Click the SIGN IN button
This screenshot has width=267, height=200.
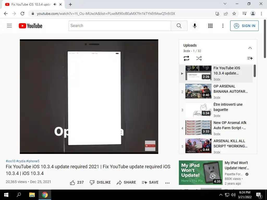click(244, 26)
